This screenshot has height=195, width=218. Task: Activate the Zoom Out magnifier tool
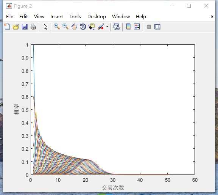pos(65,27)
